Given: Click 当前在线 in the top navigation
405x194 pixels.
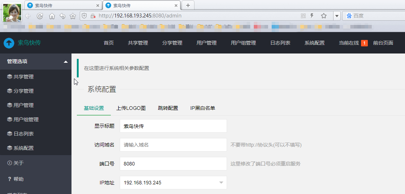Looking at the screenshot, I should click(349, 43).
